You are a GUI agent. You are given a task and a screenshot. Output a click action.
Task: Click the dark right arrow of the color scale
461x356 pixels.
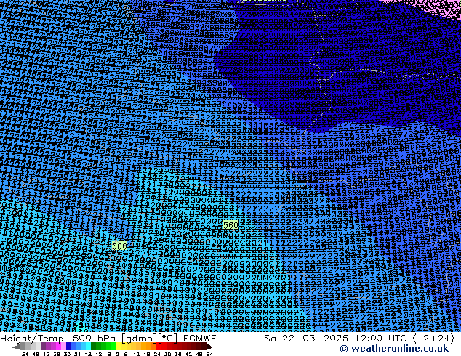[x=209, y=347]
